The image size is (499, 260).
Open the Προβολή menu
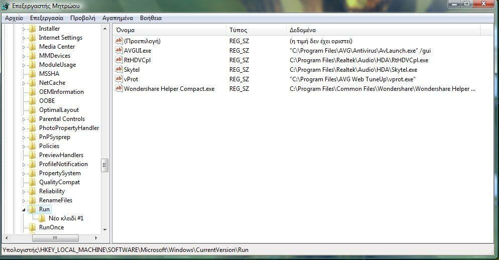[x=83, y=18]
